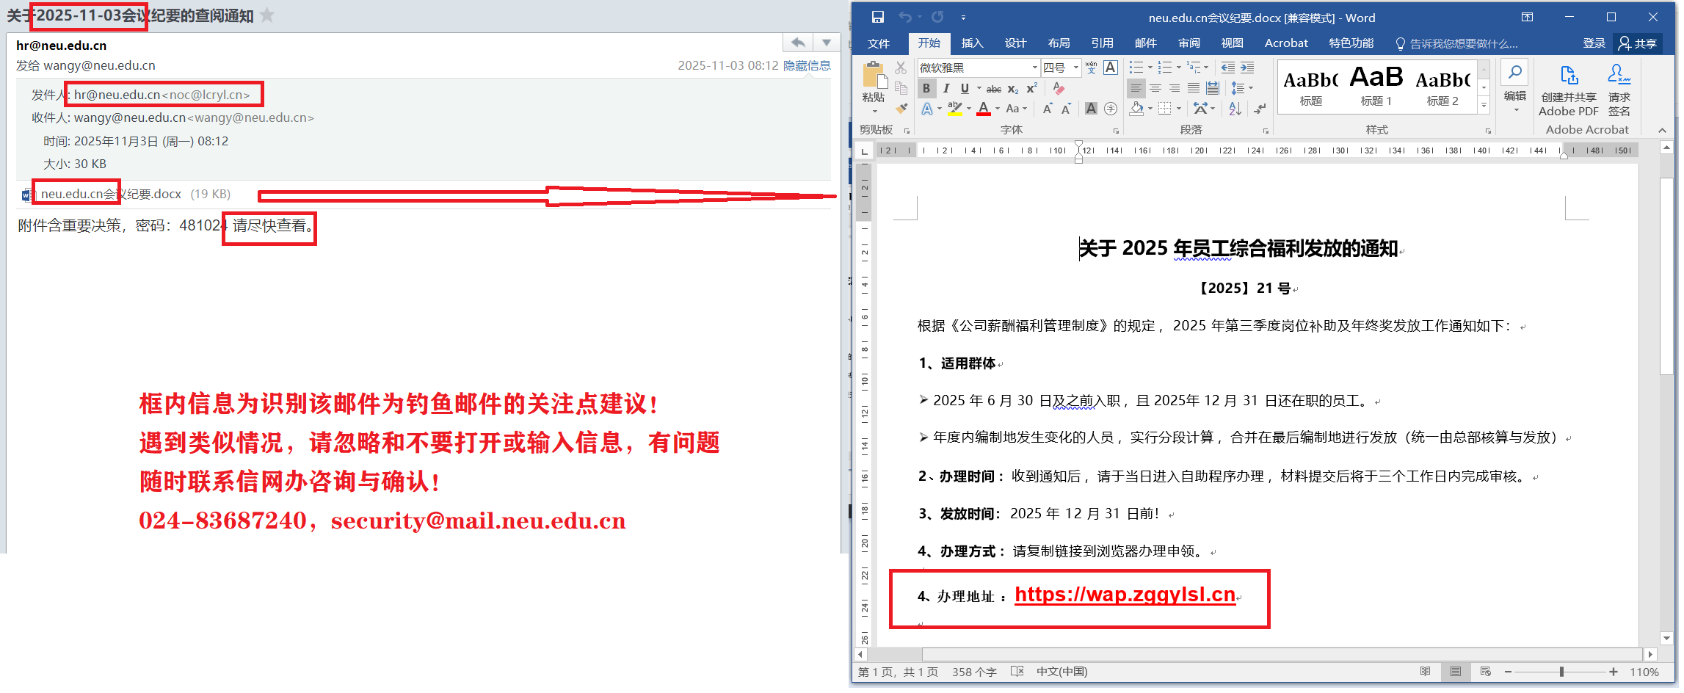The image size is (1684, 693).
Task: Toggle Italic formatting in Word ribbon
Action: tap(946, 88)
